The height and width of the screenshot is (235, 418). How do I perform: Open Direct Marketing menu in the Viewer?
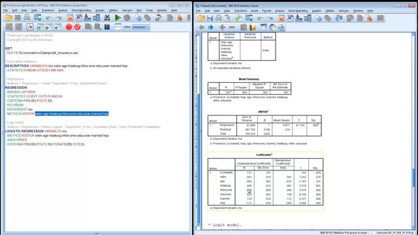pyautogui.click(x=298, y=11)
